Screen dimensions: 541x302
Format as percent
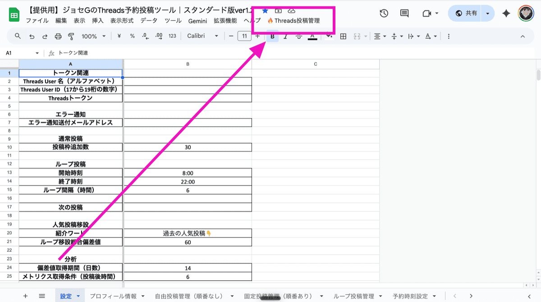(132, 36)
